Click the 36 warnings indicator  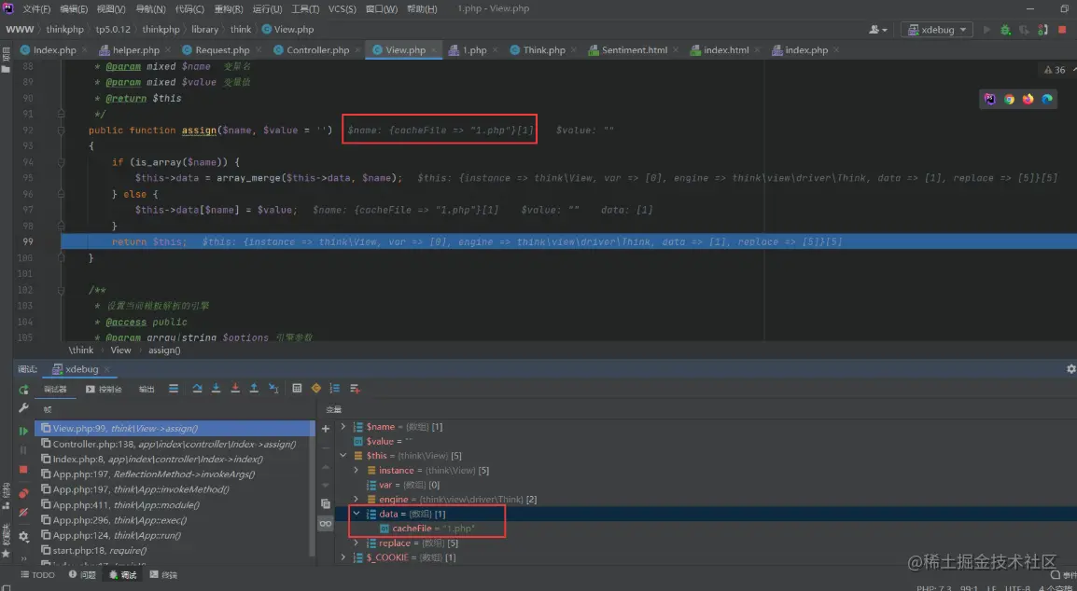pyautogui.click(x=1055, y=70)
